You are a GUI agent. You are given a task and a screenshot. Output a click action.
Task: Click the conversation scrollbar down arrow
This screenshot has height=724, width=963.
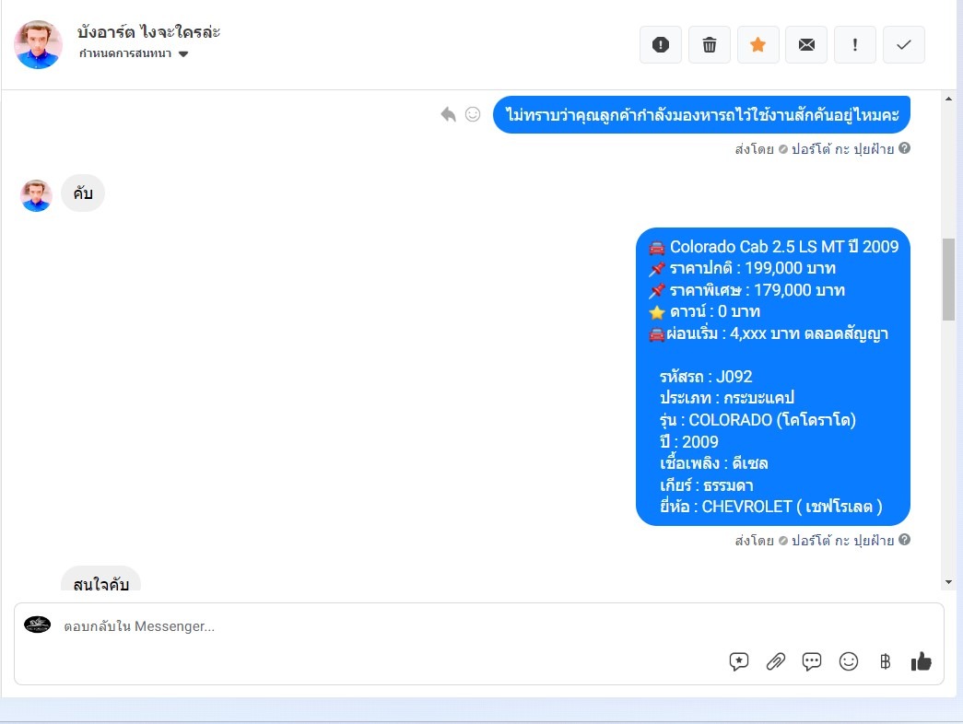click(949, 582)
